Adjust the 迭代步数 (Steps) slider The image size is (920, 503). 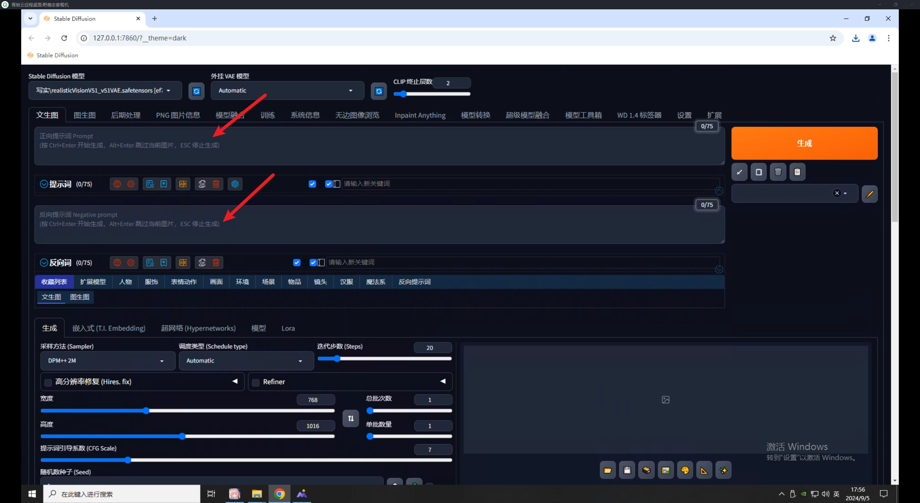tap(385, 359)
